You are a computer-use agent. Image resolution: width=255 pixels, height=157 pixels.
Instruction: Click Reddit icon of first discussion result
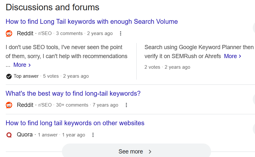point(9,33)
